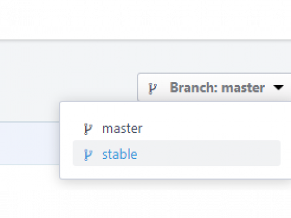Switch to stable via its highlighted row

(x=176, y=153)
